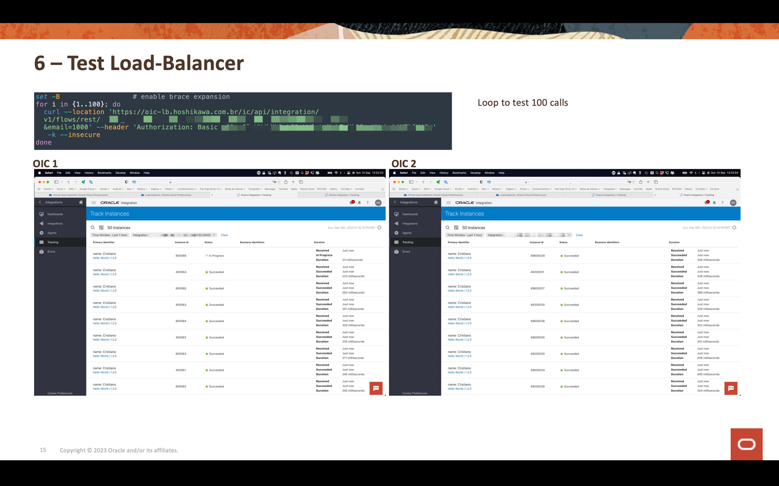
Task: Open the filter panel icon beside OIC 1 instance count
Action: (101, 228)
